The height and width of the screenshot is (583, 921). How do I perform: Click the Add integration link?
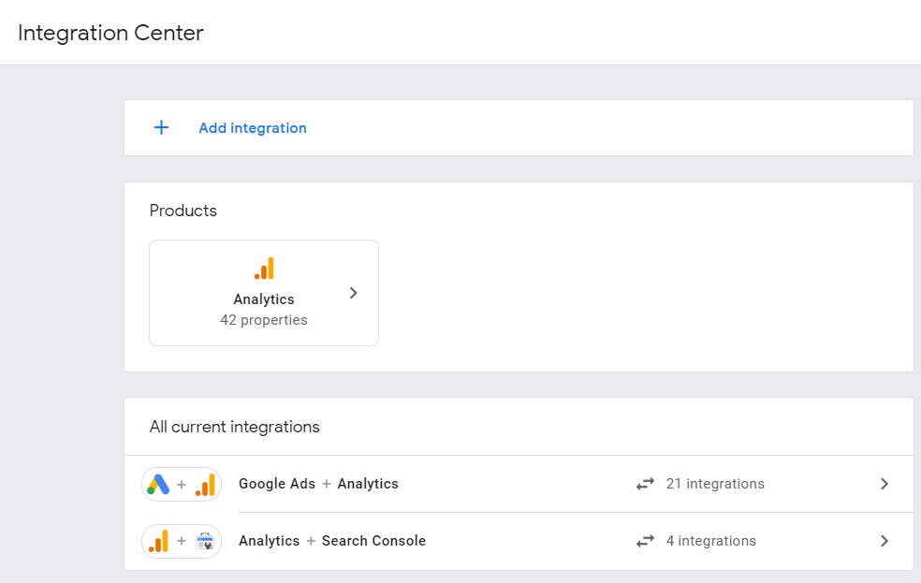pos(253,128)
